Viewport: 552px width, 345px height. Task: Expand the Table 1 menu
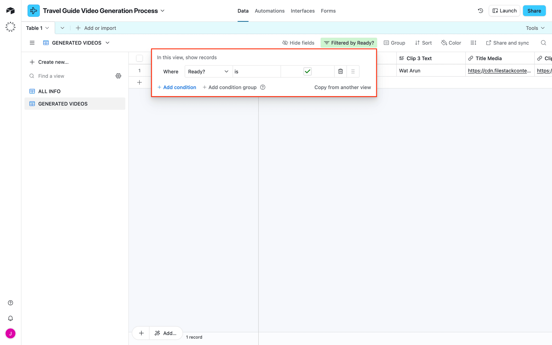47,28
